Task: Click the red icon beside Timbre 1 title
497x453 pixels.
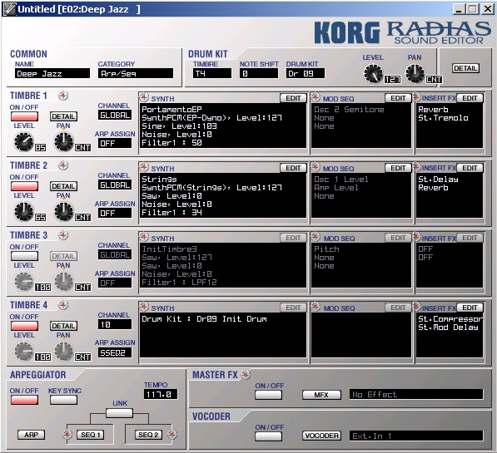Action: point(63,96)
